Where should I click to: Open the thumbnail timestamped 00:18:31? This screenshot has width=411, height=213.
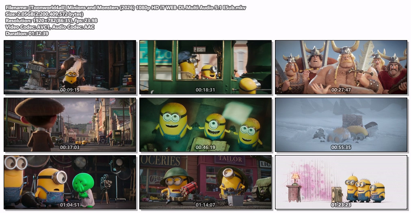pos(205,67)
